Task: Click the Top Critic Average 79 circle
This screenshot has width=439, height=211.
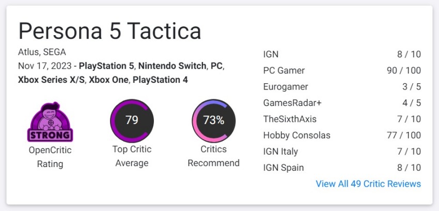Action: (132, 120)
